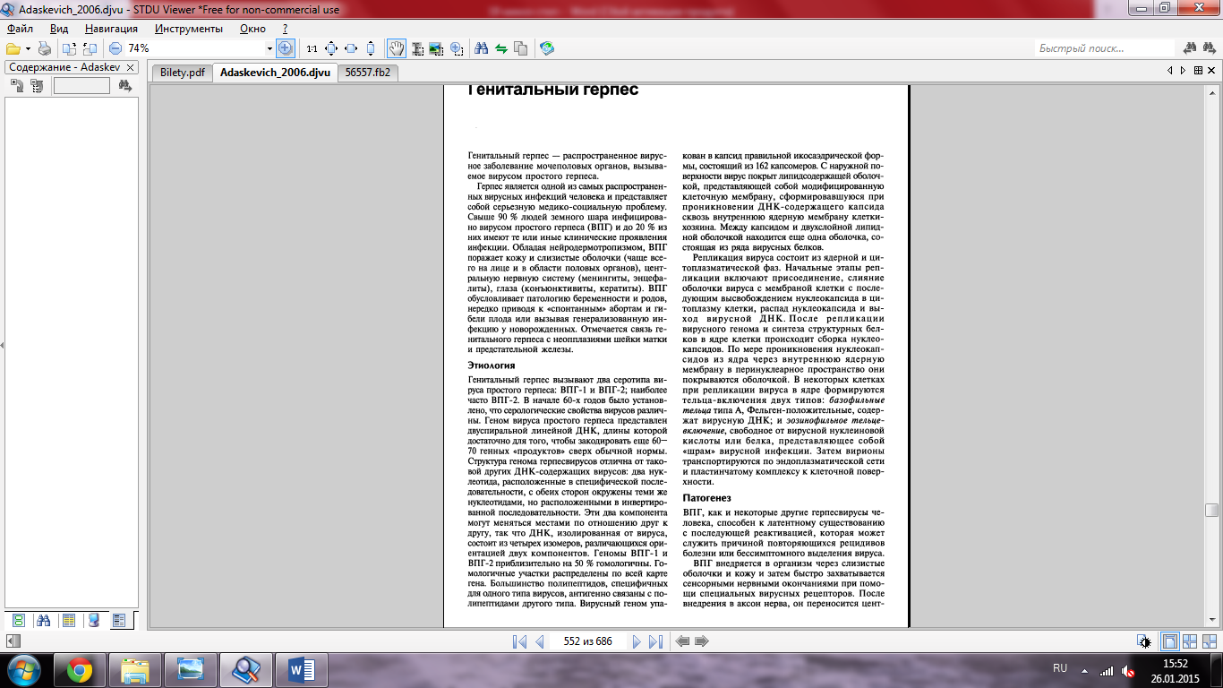The width and height of the screenshot is (1223, 688).
Task: Click the collapse all contents icon
Action: [x=36, y=86]
